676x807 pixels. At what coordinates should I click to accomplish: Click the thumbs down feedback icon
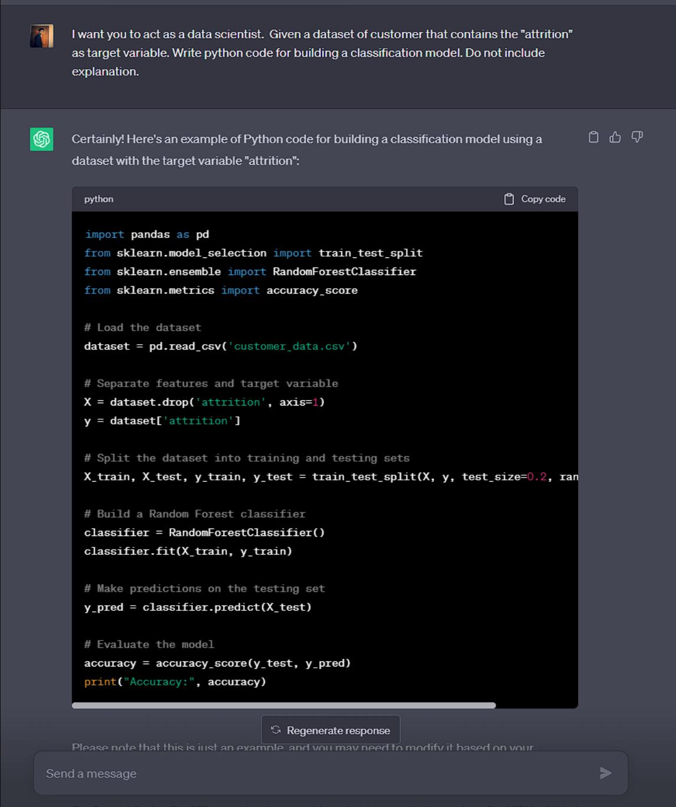pyautogui.click(x=637, y=138)
